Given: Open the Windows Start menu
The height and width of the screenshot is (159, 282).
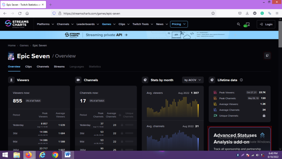Looking at the screenshot, I should (x=5, y=155).
